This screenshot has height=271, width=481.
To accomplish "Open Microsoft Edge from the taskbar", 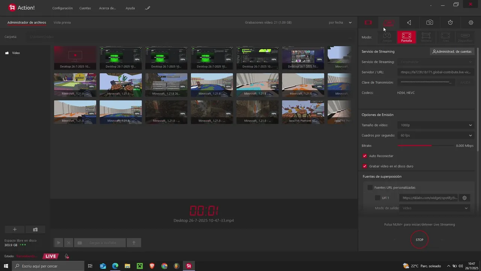I will pos(115,266).
